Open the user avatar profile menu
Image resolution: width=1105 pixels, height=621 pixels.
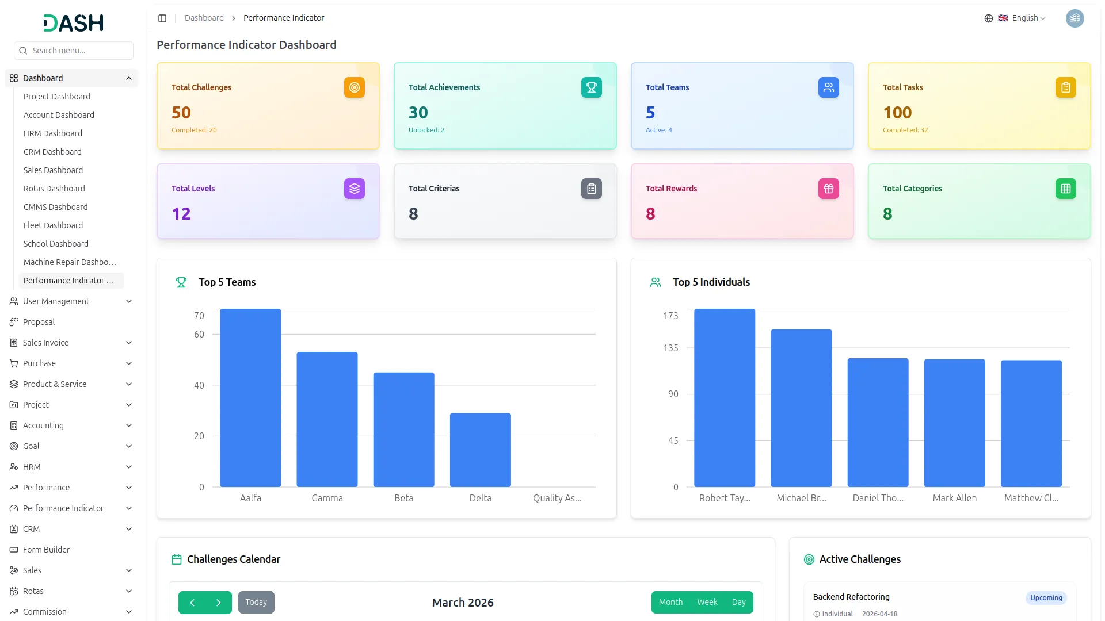[1074, 18]
